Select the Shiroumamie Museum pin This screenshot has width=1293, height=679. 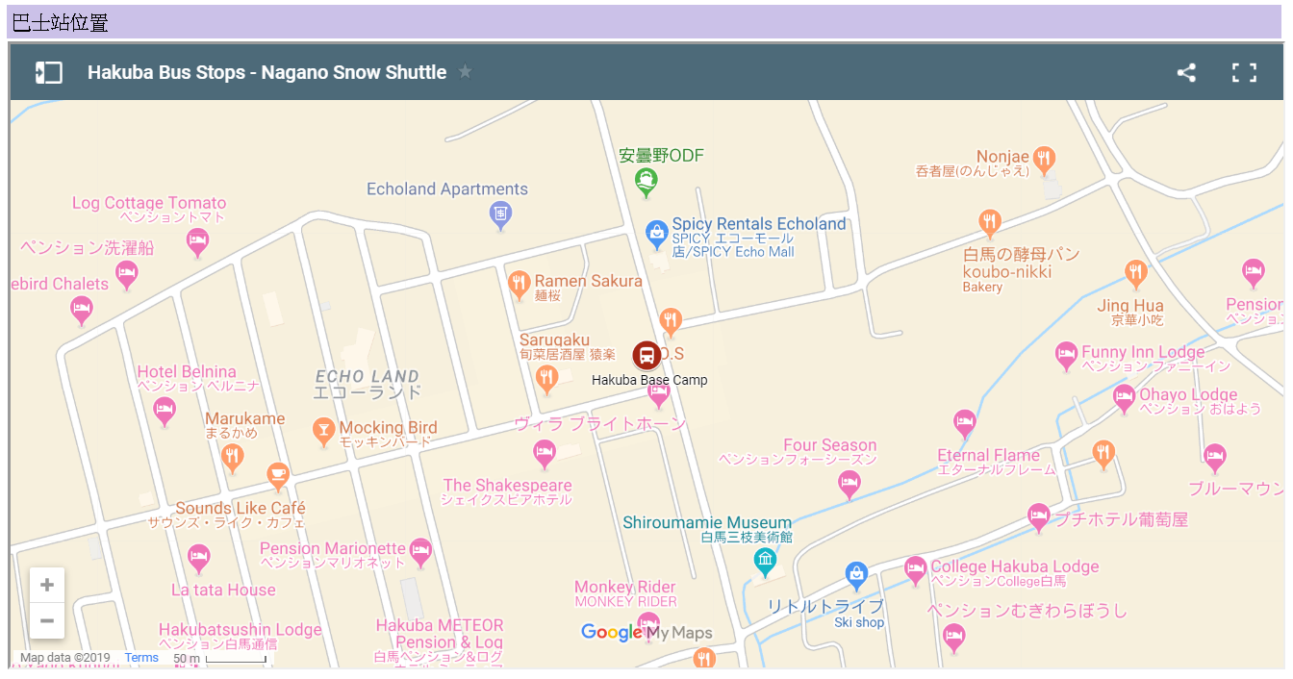click(x=765, y=561)
